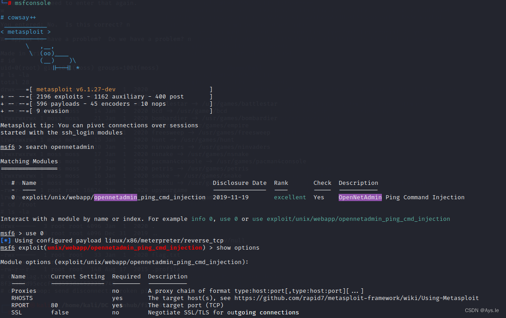
Task: Click the 'RHOSTS' option name
Action: point(22,298)
